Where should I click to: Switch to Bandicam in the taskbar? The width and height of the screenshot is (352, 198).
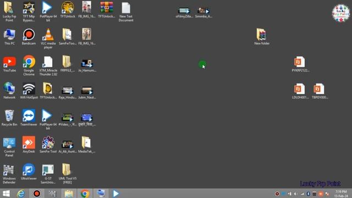tap(37, 193)
